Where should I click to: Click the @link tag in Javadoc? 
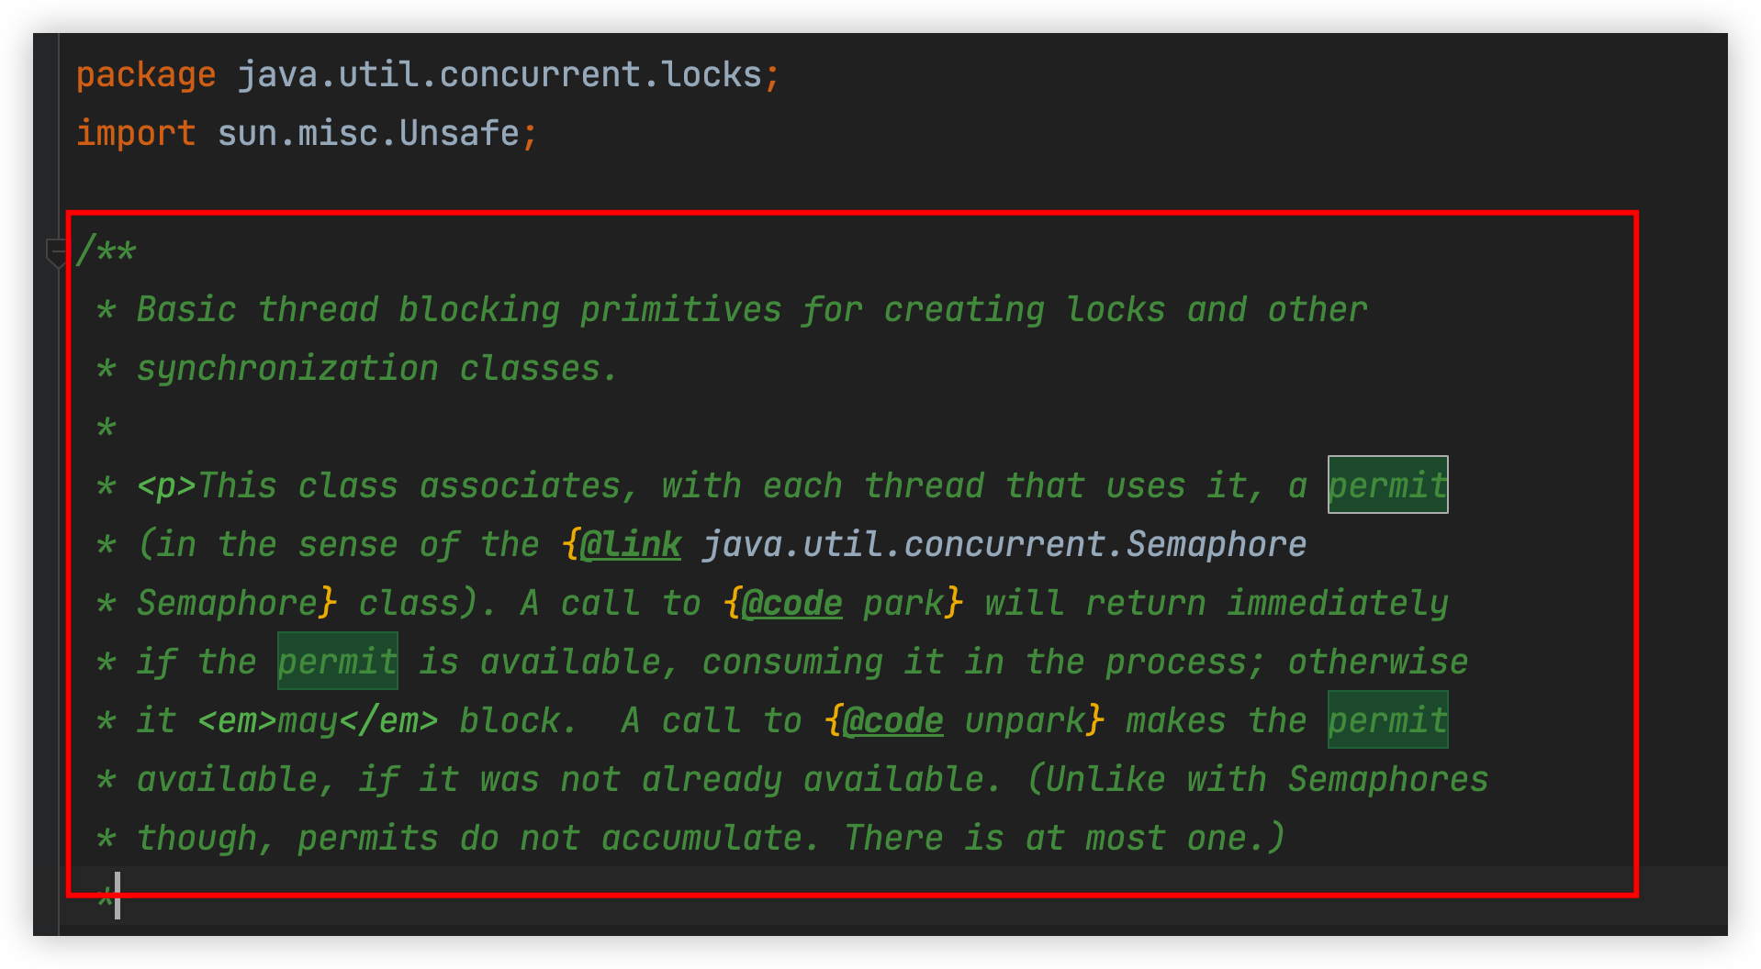[631, 544]
